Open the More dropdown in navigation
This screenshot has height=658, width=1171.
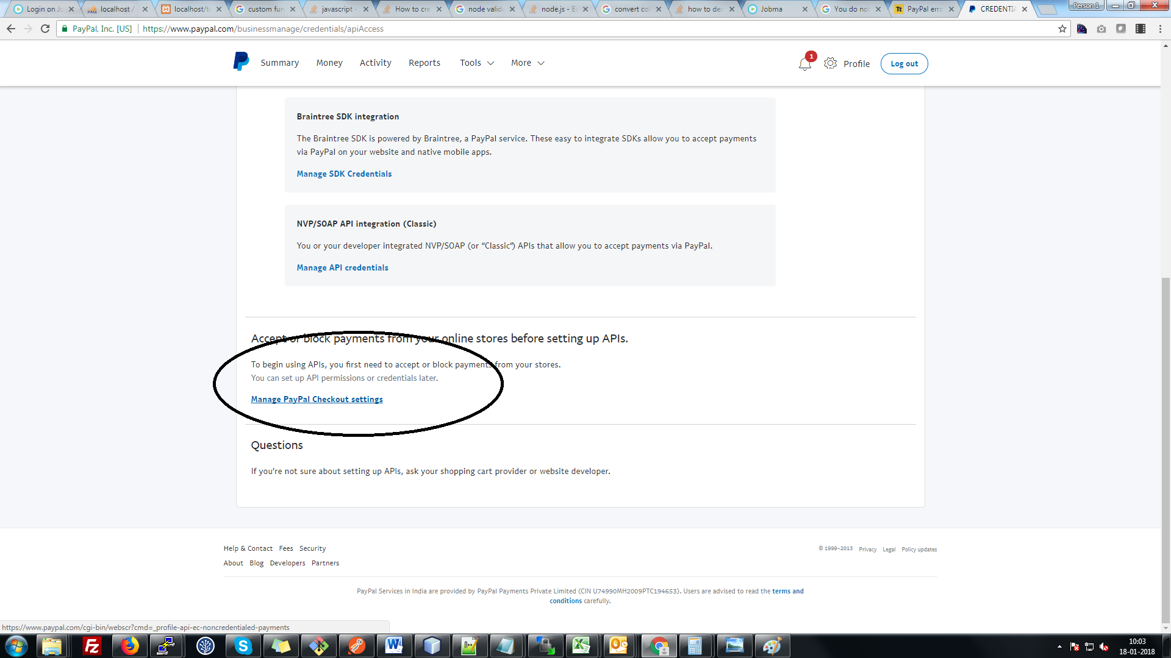tap(526, 63)
